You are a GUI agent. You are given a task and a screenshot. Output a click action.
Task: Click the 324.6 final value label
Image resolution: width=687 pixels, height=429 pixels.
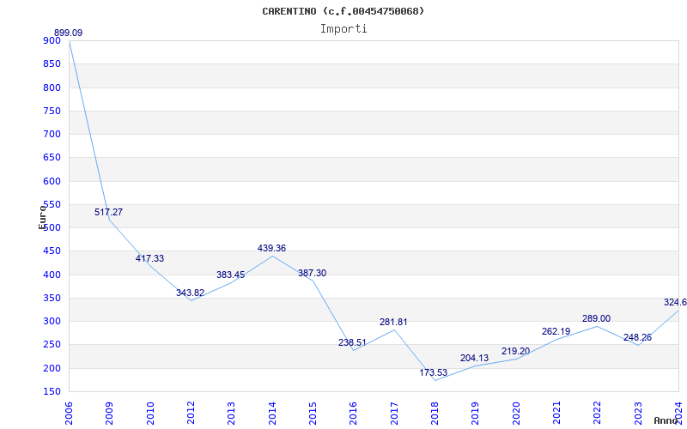675,303
